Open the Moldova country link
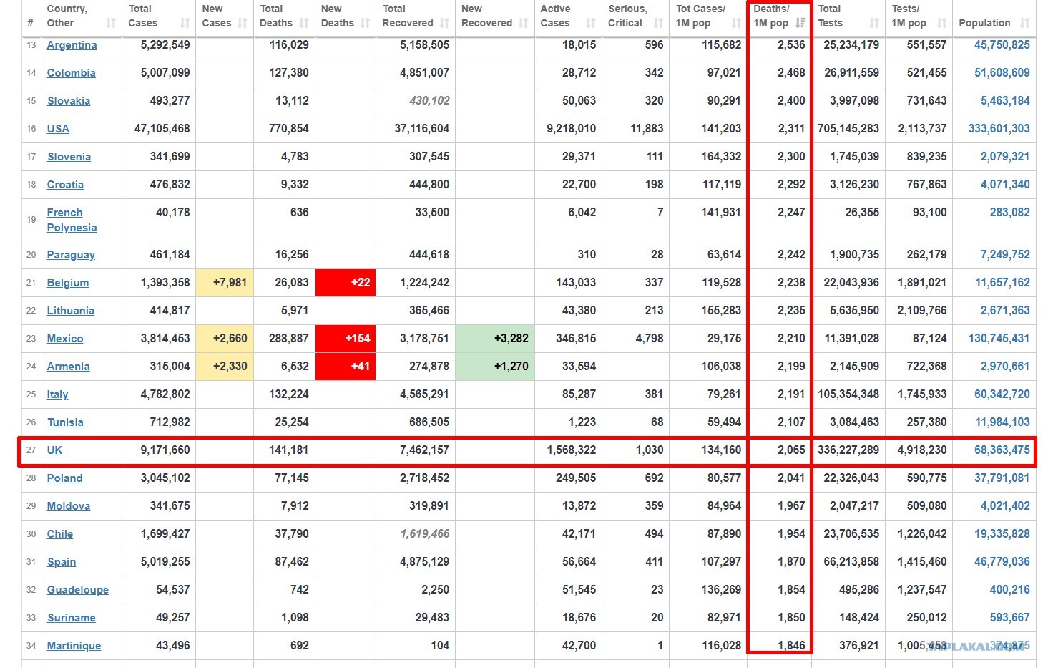Image resolution: width=1043 pixels, height=668 pixels. (68, 506)
